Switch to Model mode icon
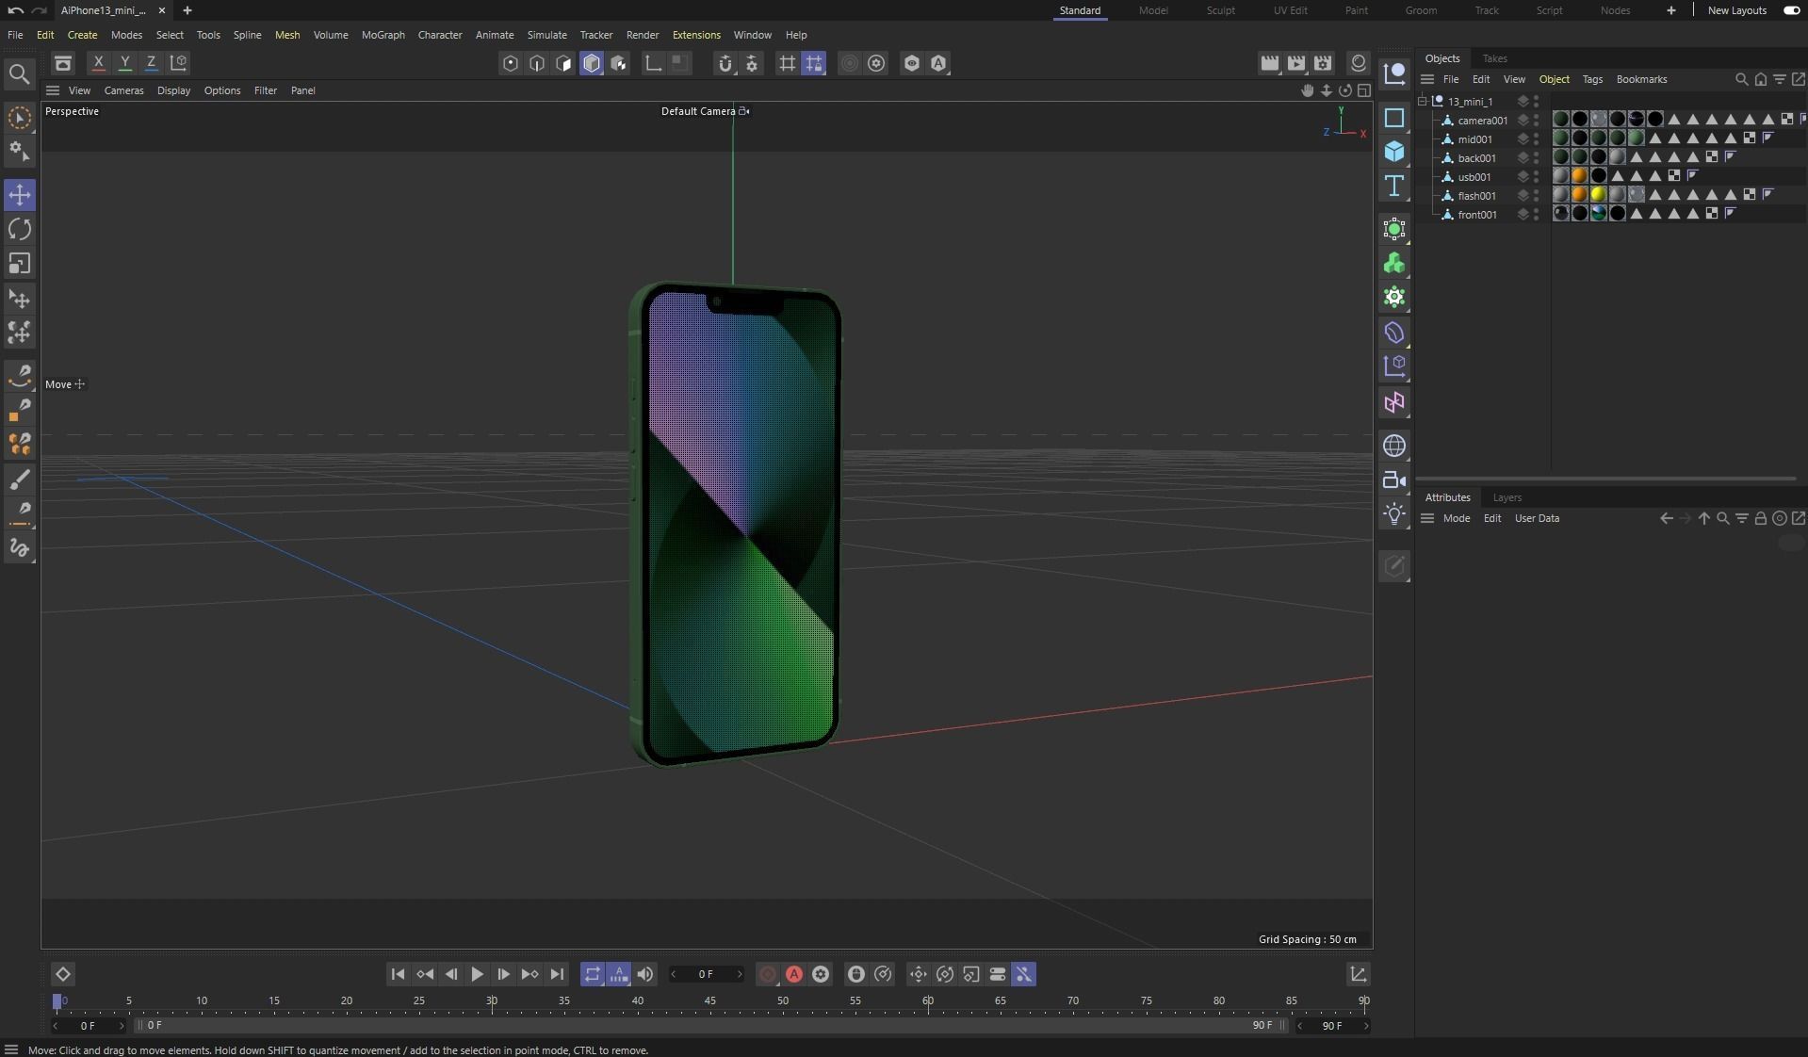The image size is (1808, 1057). tap(592, 63)
